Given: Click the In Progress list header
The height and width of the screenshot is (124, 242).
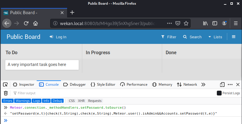Looking at the screenshot, I should tap(98, 52).
